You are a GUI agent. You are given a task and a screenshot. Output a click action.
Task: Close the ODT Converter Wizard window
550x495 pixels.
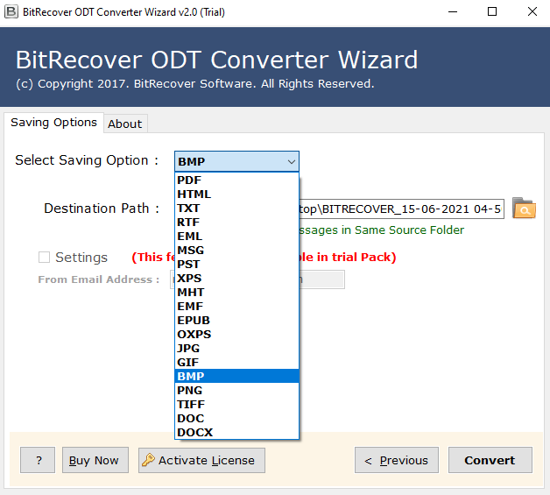pyautogui.click(x=532, y=11)
